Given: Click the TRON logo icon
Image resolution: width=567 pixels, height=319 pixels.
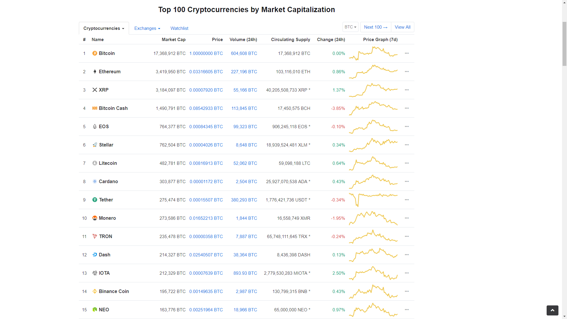Looking at the screenshot, I should pyautogui.click(x=94, y=236).
